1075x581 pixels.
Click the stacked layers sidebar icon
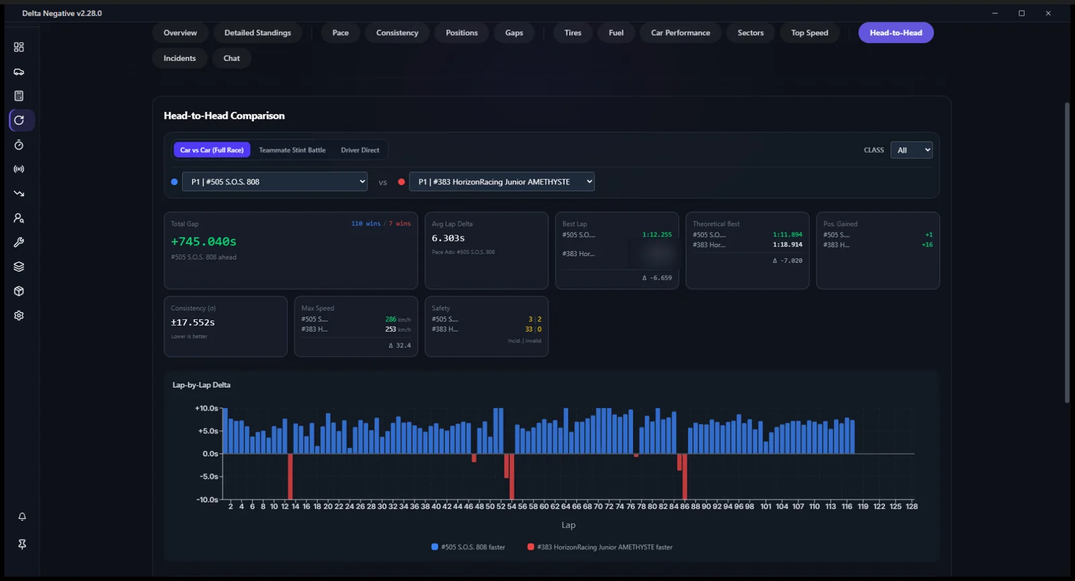tap(19, 266)
